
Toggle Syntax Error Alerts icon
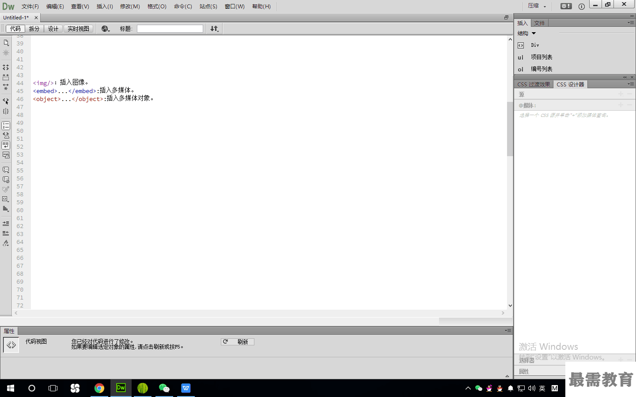6,155
